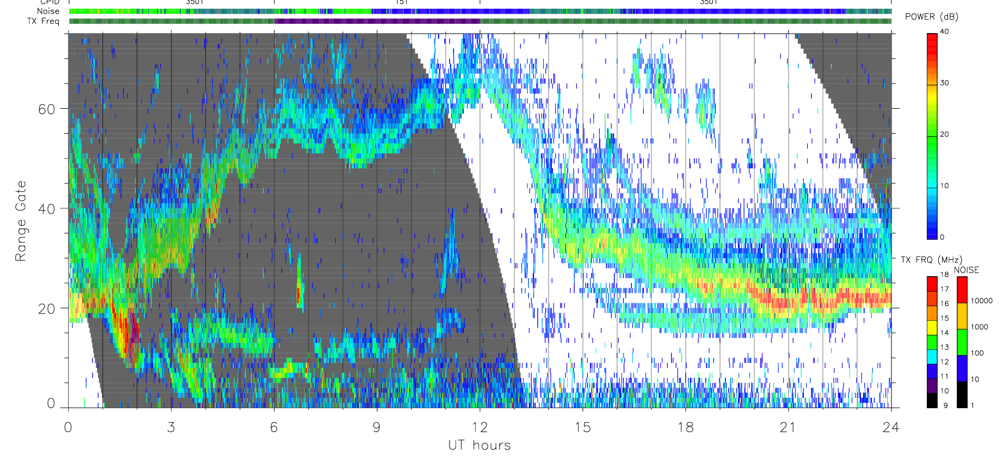Screen dimensions: 1003x462
Task: Click the "10" label on the power scale
Action: [944, 186]
